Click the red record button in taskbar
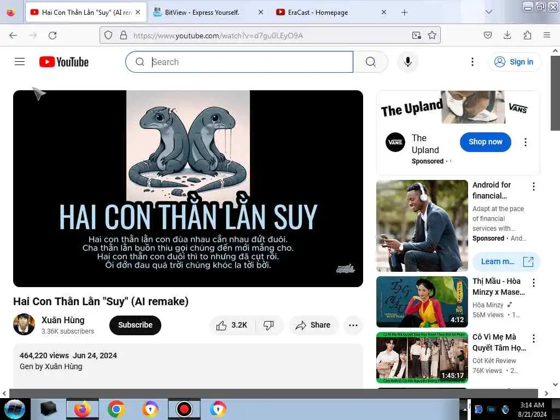The height and width of the screenshot is (420, 560). coord(184,409)
